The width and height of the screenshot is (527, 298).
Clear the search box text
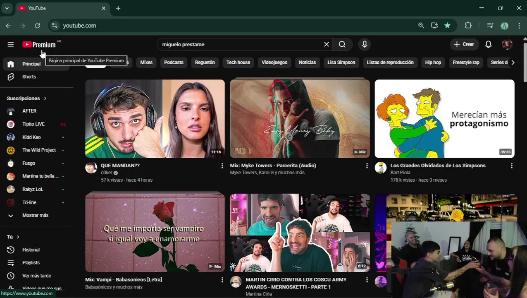(327, 44)
